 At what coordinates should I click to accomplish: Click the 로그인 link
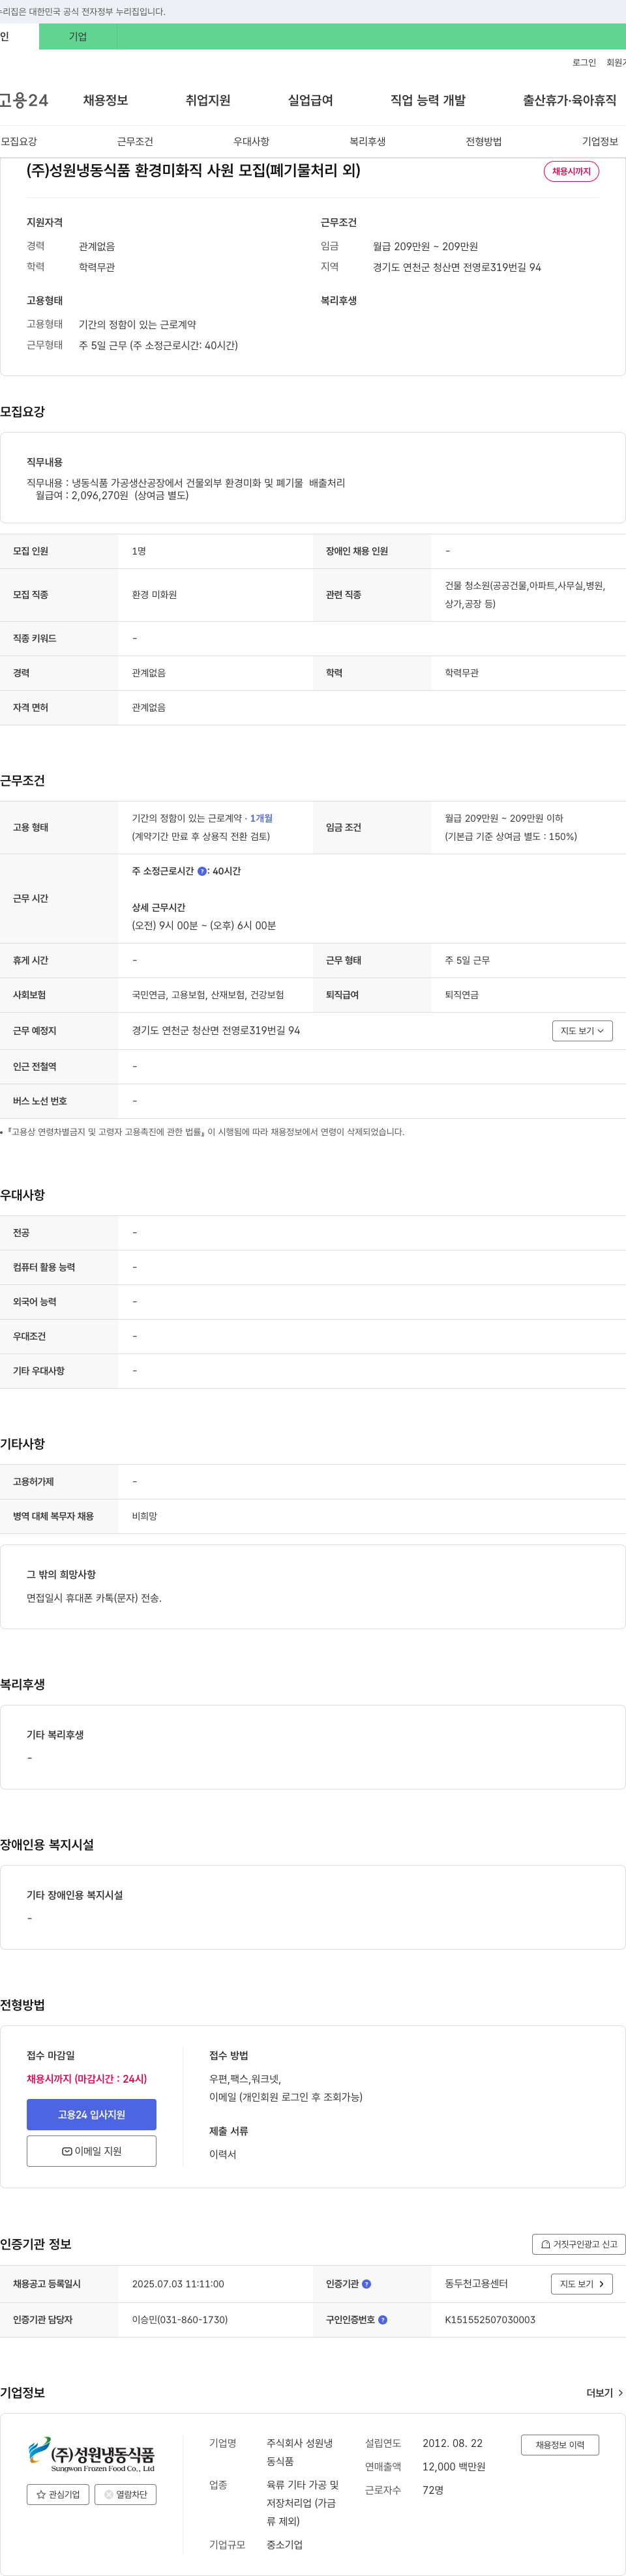tap(584, 63)
